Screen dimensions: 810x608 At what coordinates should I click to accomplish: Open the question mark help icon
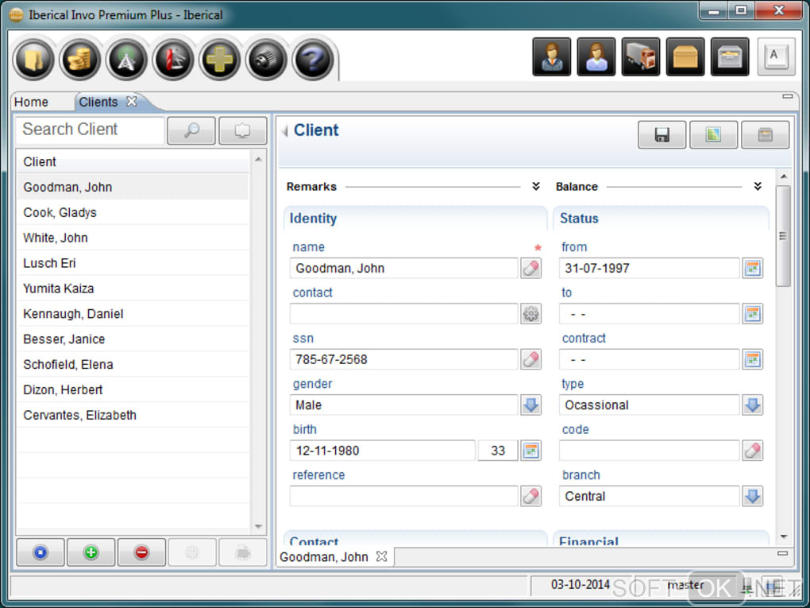313,60
